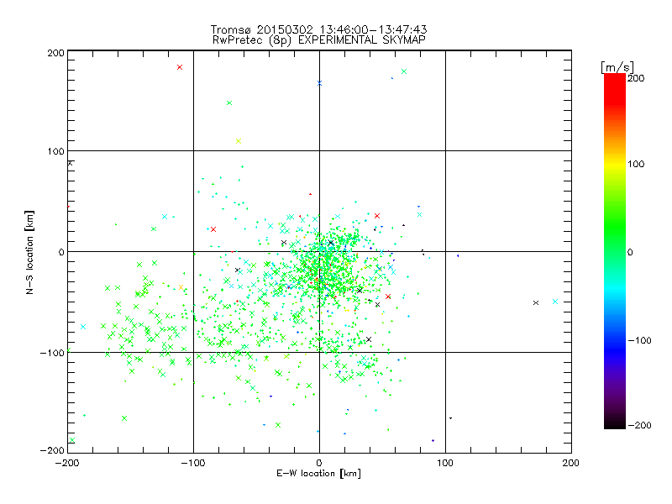Click the subtitle "RwPretec (8p) EXPERIMENTAL SKYMAP"

tap(319, 39)
